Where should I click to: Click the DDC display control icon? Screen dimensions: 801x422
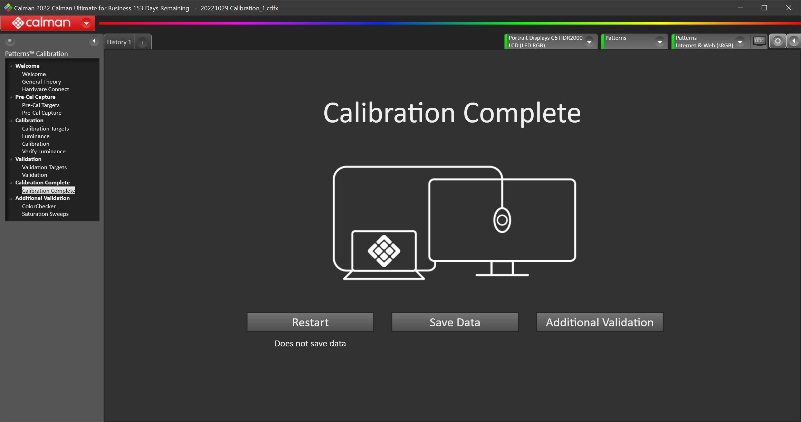(759, 41)
